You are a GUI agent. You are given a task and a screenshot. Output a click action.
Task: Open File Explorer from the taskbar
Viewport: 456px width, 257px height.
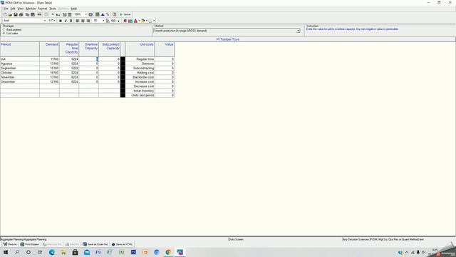[x=63, y=252]
